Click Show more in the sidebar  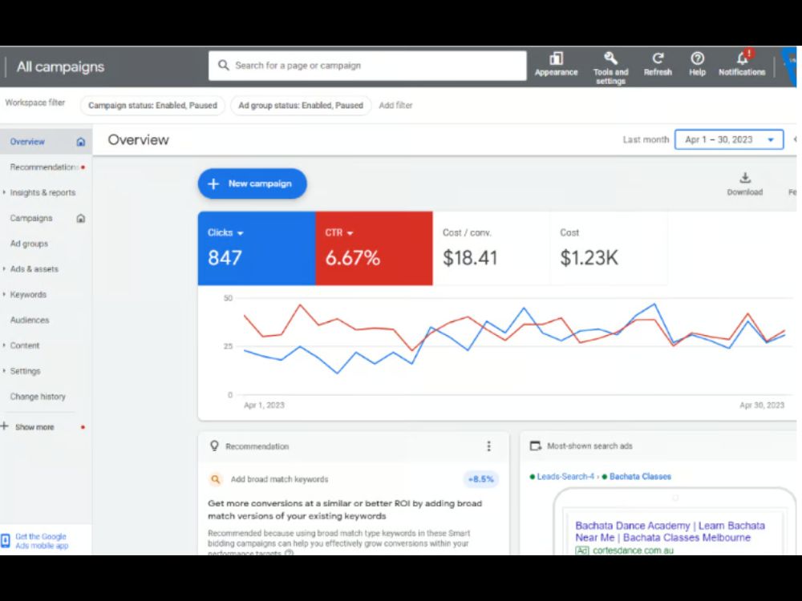click(x=34, y=427)
